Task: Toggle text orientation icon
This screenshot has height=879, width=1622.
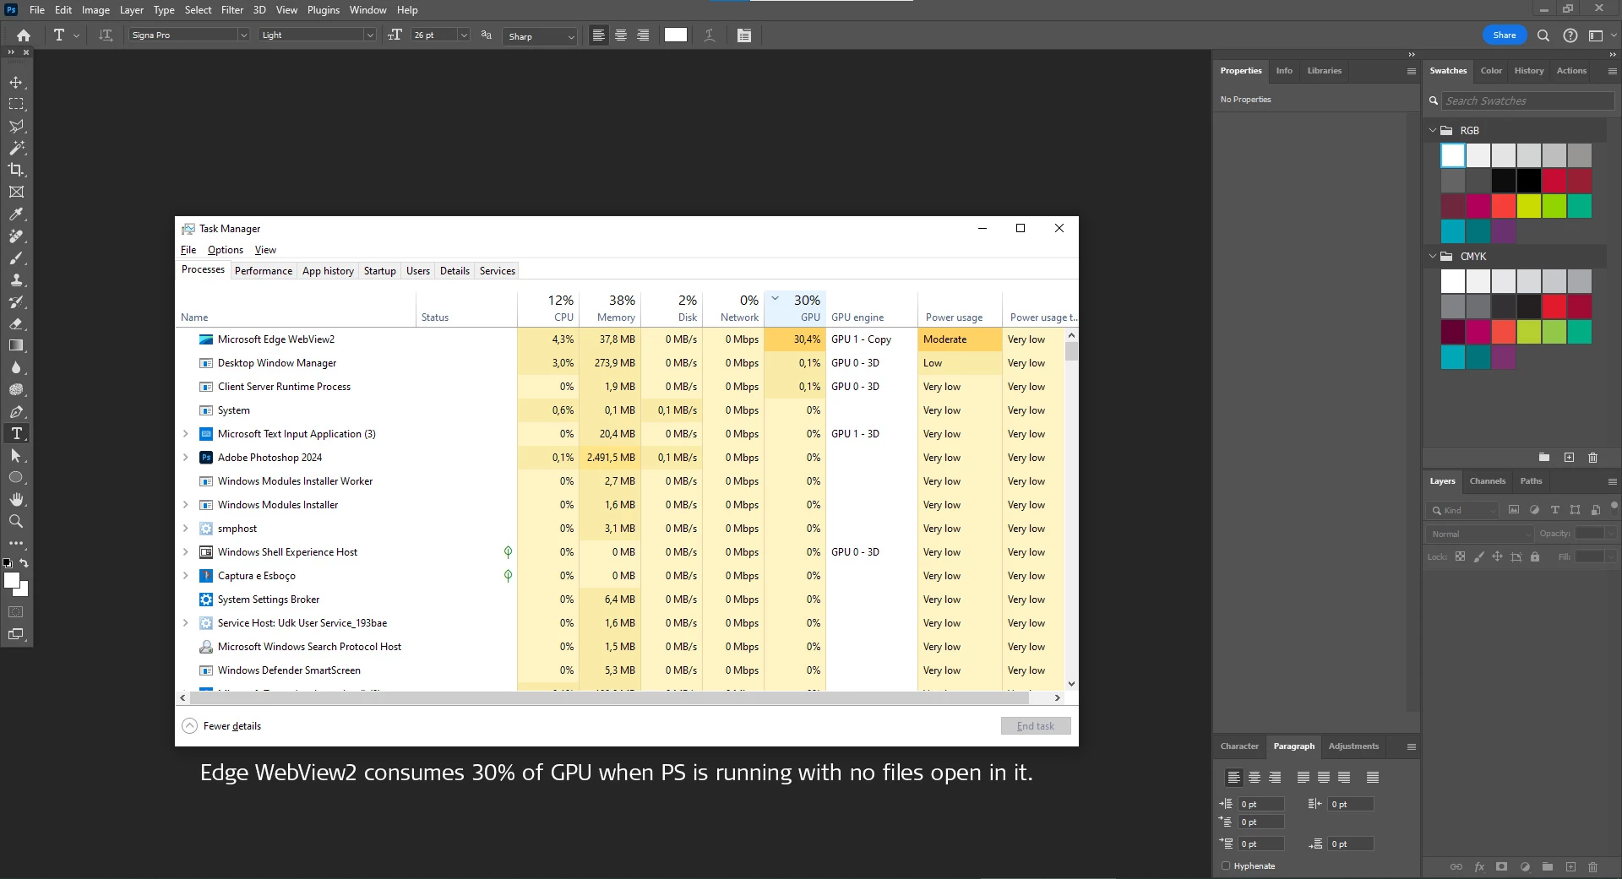Action: coord(106,35)
